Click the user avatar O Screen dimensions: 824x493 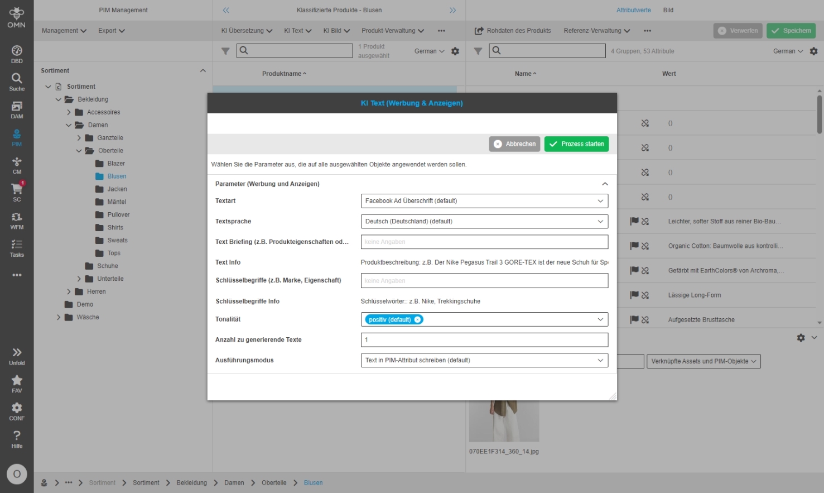click(x=17, y=474)
